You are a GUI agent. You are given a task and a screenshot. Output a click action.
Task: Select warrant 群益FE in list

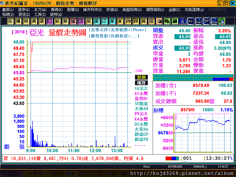(142, 140)
